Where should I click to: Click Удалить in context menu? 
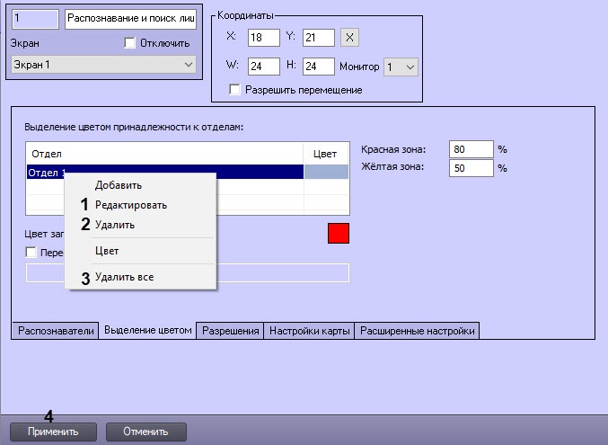[115, 225]
